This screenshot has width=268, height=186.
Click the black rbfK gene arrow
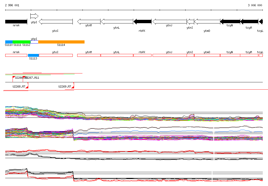click(143, 22)
